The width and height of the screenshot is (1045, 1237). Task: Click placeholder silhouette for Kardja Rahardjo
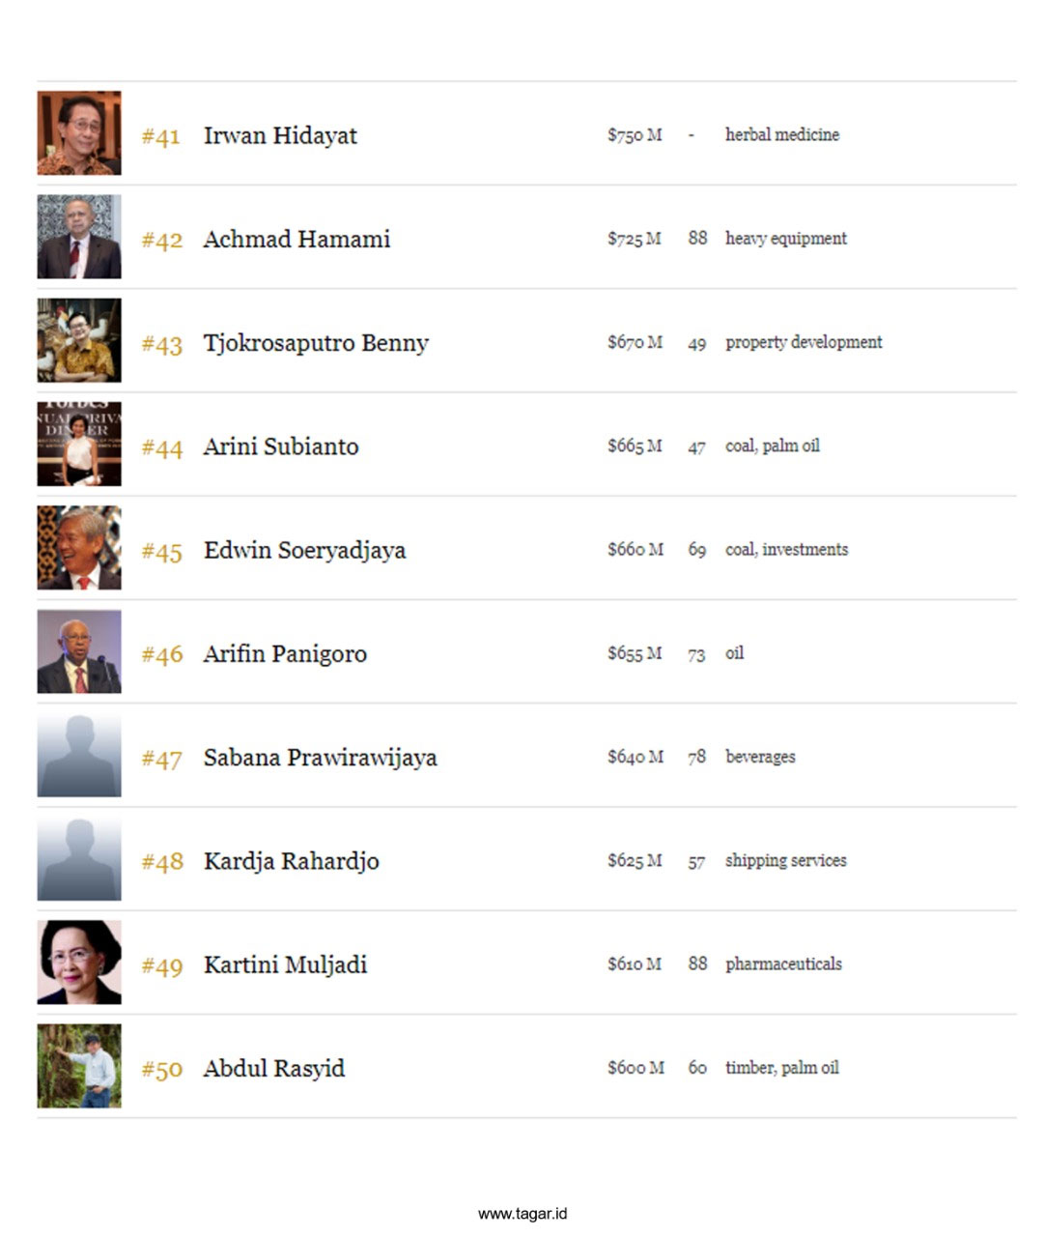click(79, 859)
